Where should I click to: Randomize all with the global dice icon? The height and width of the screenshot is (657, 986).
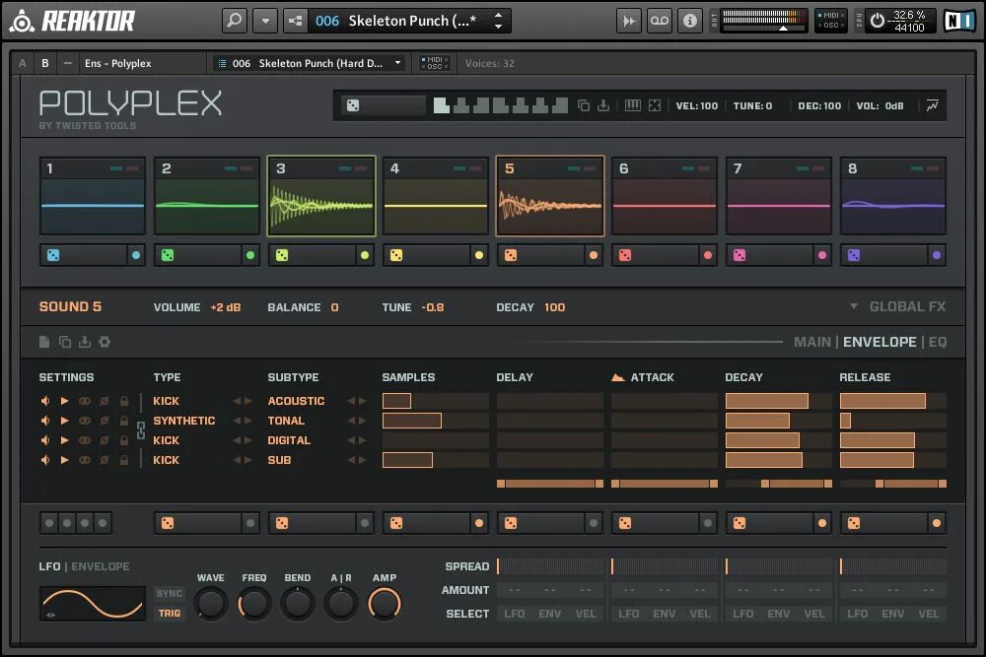coord(353,105)
